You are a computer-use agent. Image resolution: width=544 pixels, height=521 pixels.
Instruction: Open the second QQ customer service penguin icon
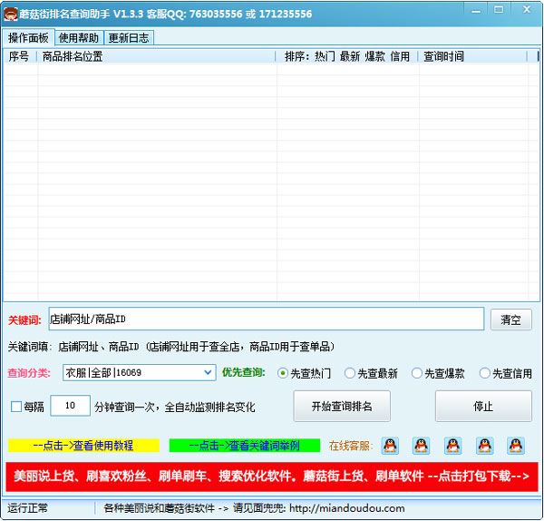pyautogui.click(x=422, y=446)
